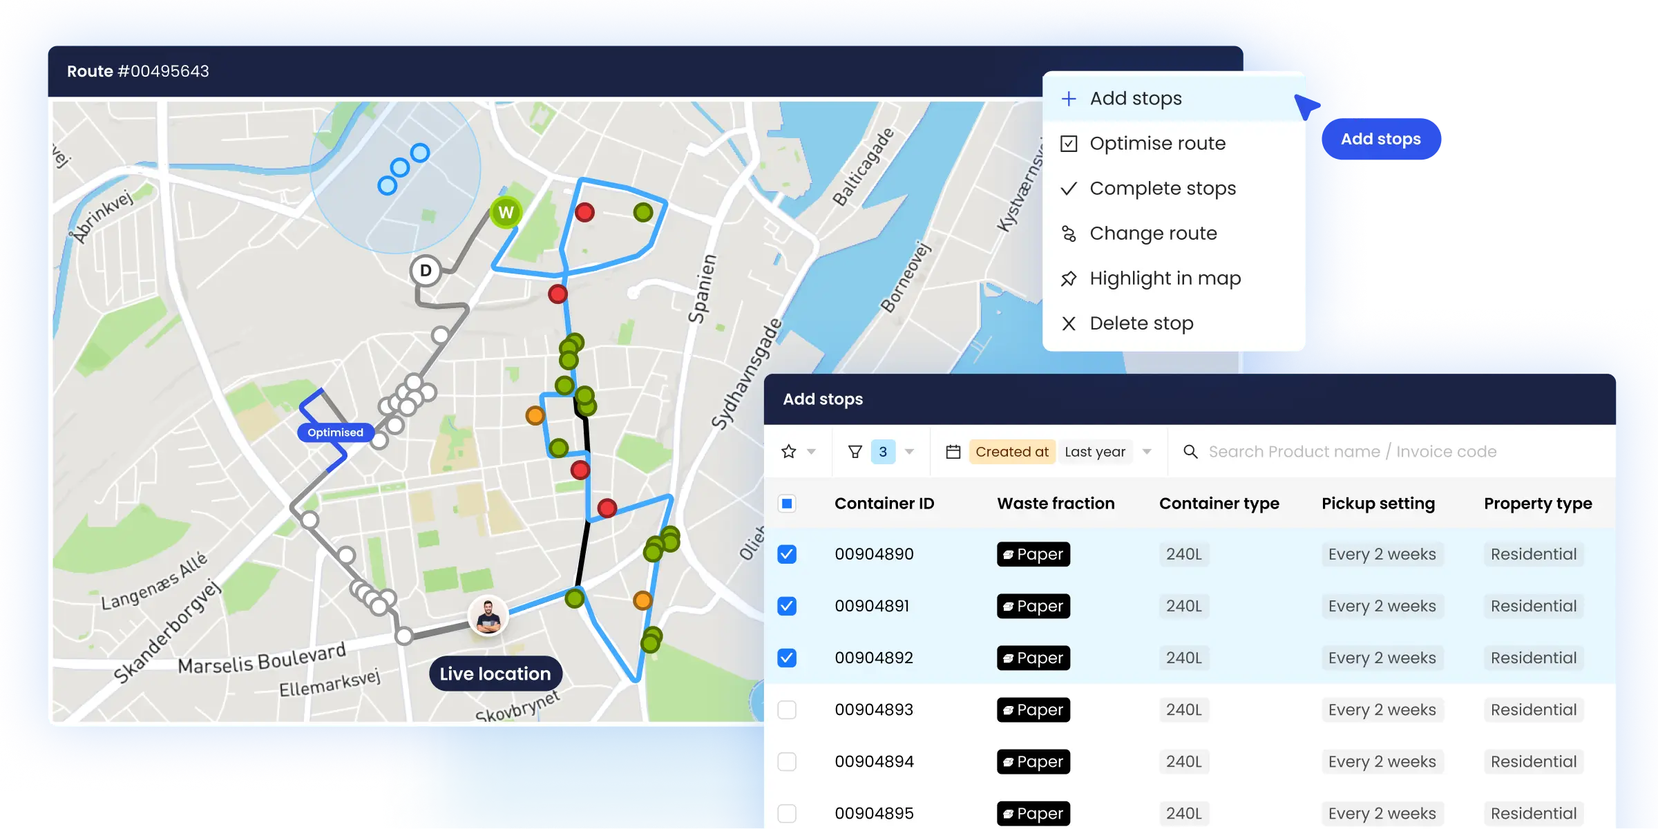Click the Paper waste fraction badge for 00904891
Viewport: 1658px width, 829px height.
[1033, 606]
